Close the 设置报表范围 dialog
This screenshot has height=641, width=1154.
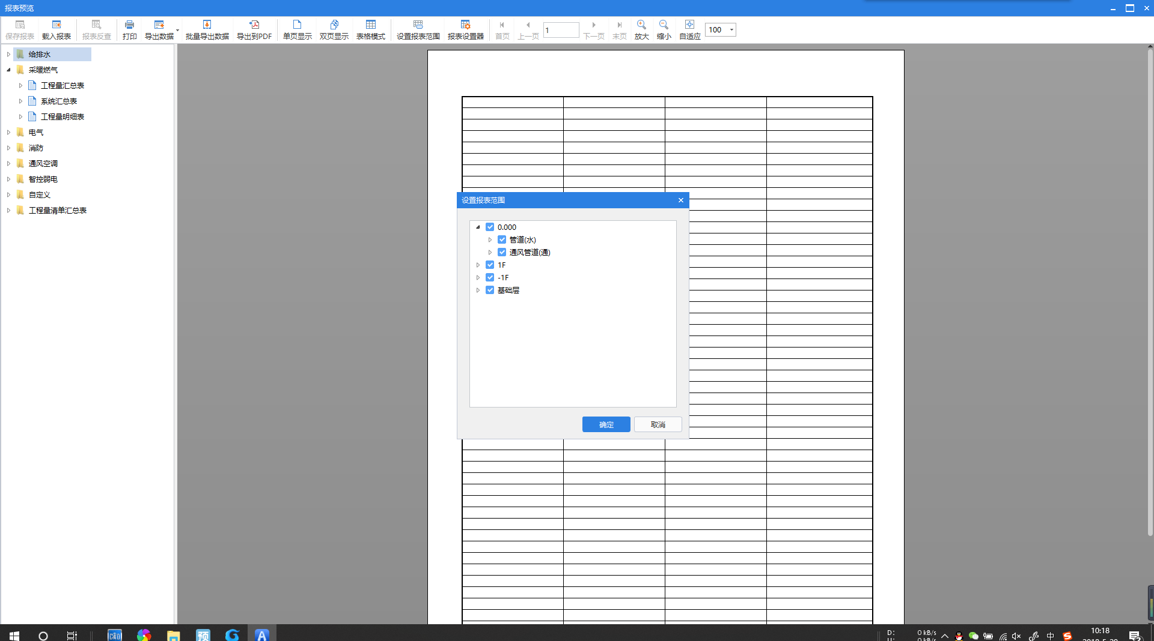[x=681, y=200]
